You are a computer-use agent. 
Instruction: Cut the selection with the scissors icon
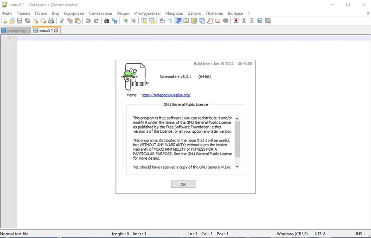point(62,21)
